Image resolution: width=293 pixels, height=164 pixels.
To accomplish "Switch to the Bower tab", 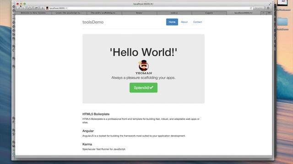I will [139, 13].
